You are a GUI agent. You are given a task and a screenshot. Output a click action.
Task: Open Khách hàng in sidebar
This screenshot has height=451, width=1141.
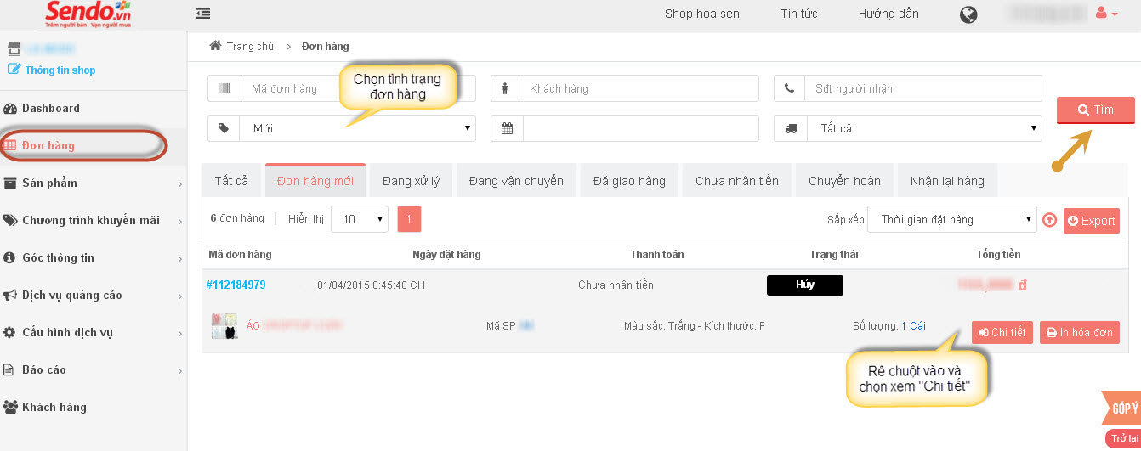54,407
